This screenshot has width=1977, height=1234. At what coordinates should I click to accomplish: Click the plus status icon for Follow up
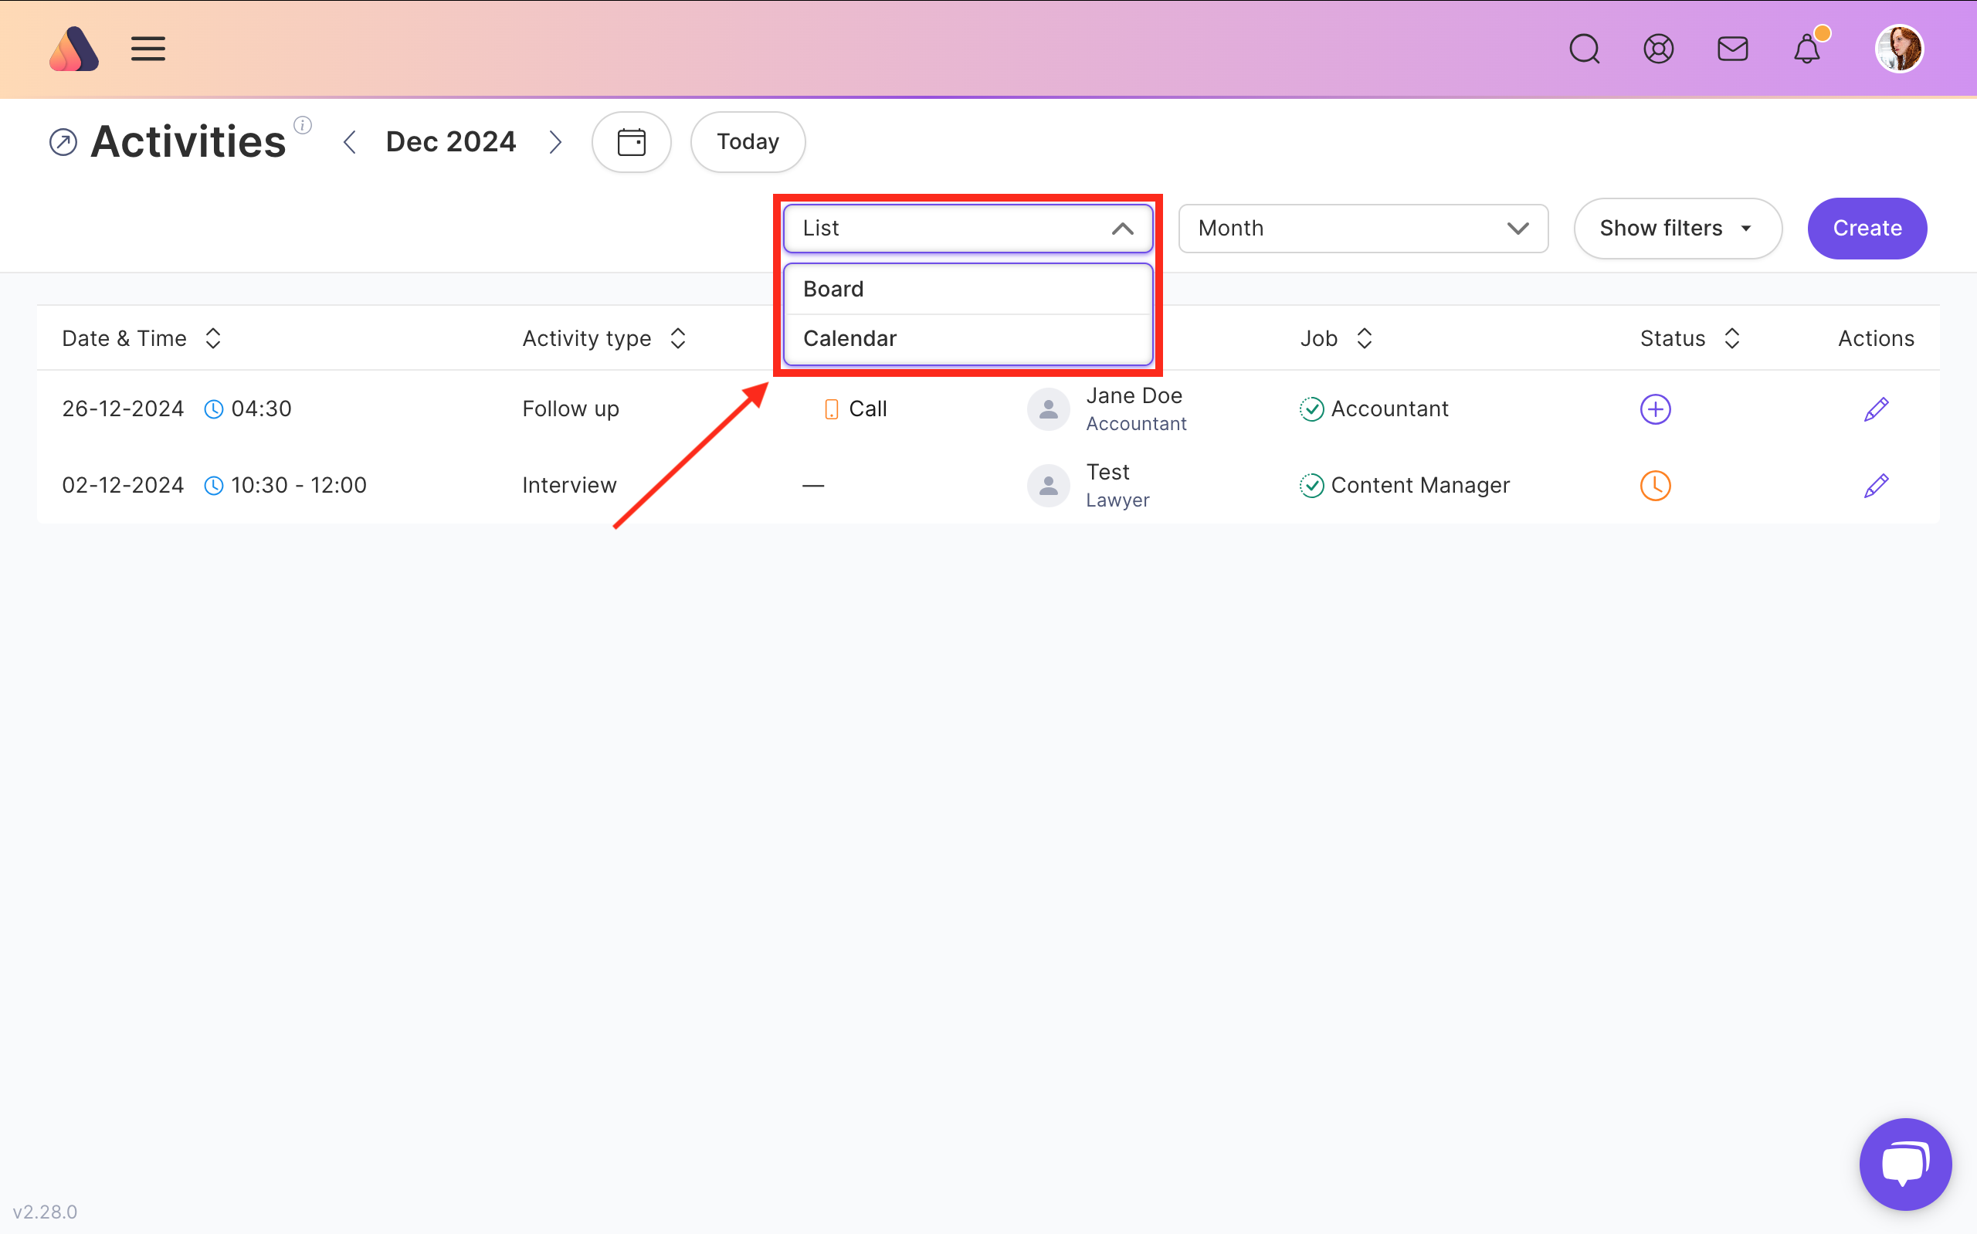click(1655, 409)
